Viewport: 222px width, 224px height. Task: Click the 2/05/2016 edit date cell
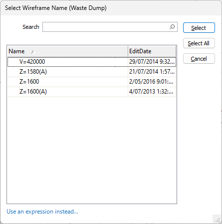pyautogui.click(x=152, y=82)
